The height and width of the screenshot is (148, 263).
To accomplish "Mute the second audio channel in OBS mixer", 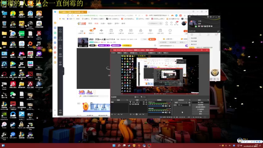I will [166, 112].
